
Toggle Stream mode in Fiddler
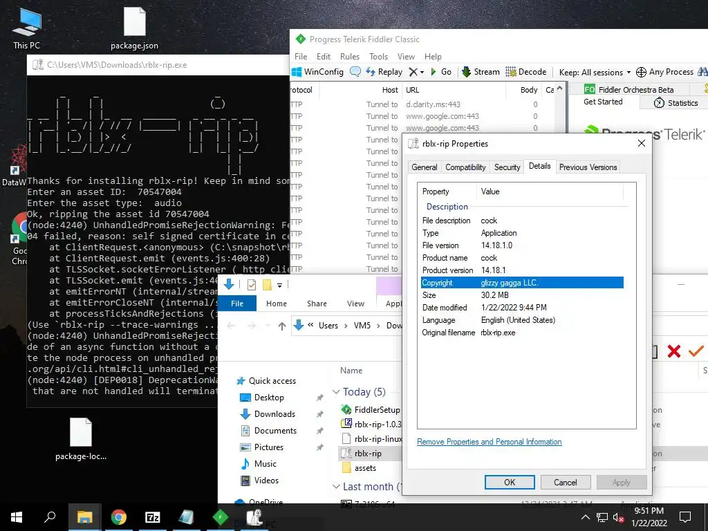pos(481,72)
